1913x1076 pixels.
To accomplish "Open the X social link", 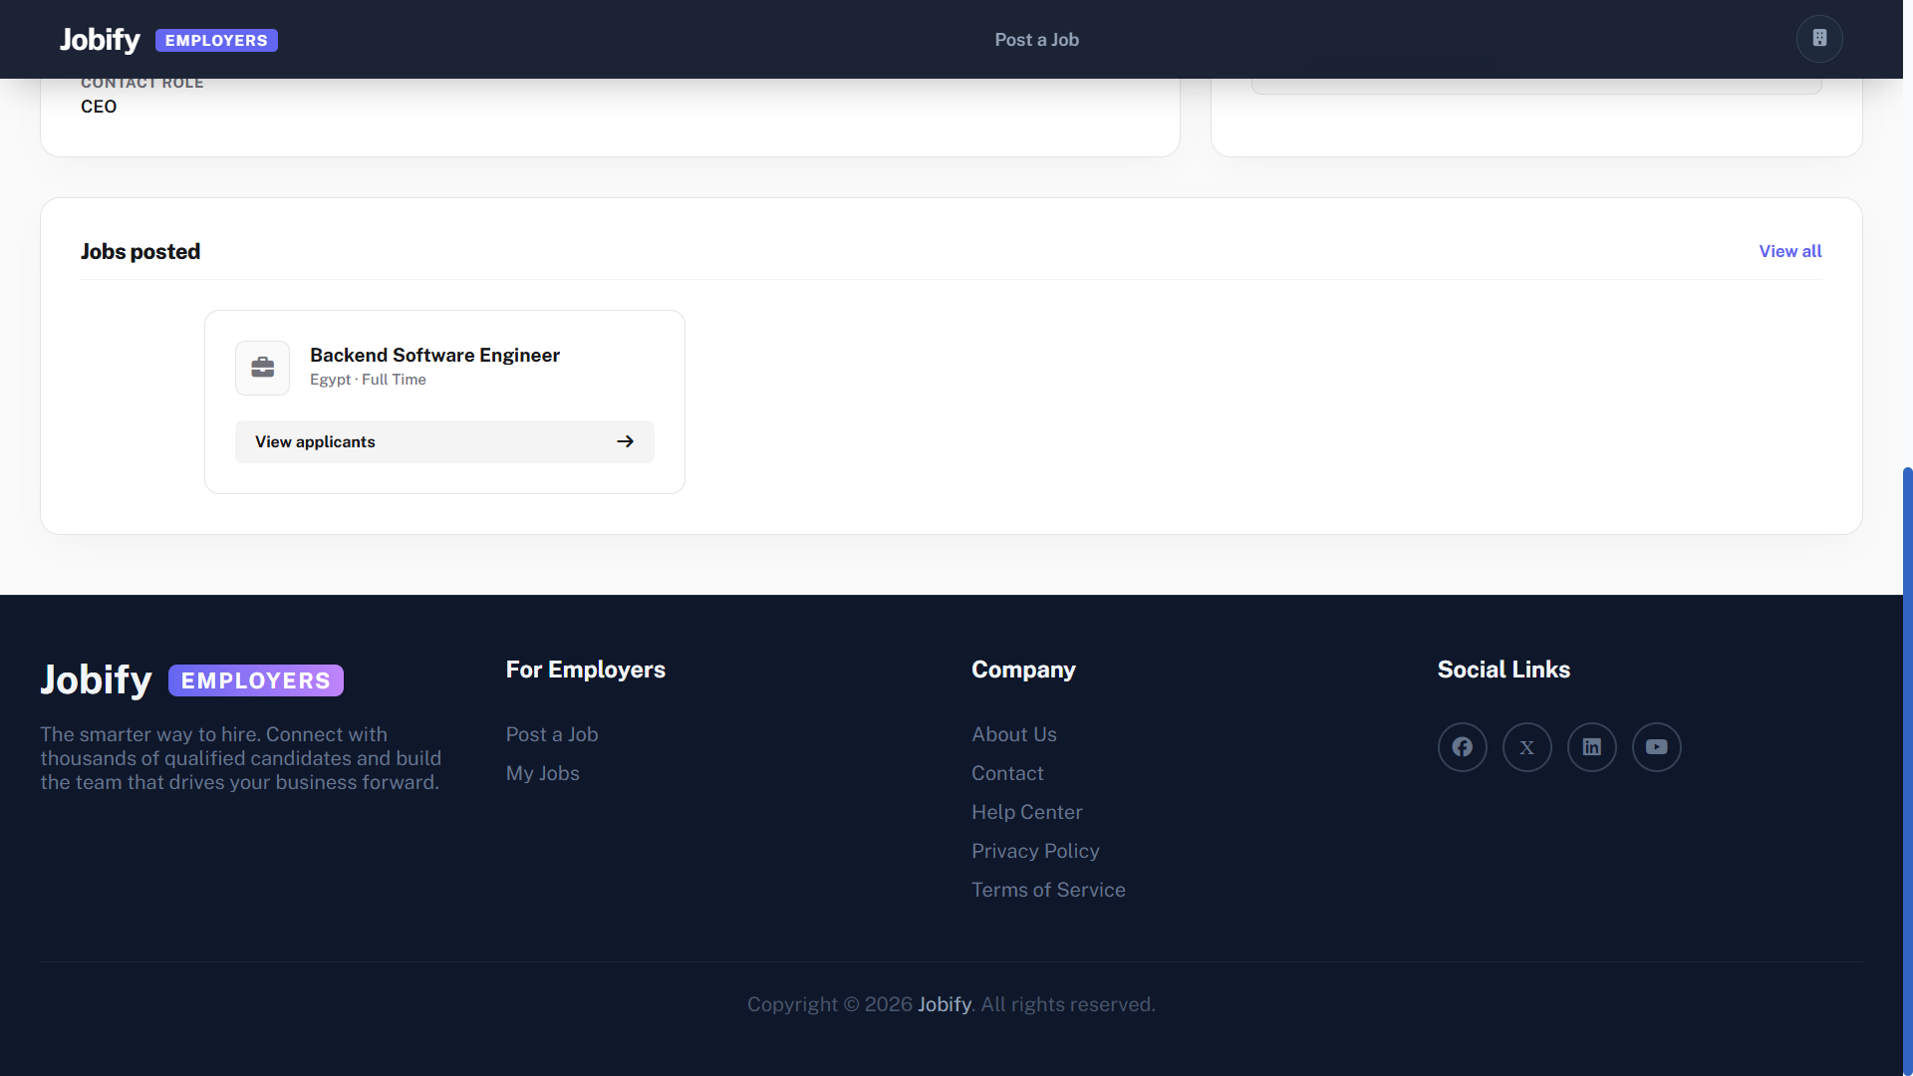I will tap(1527, 747).
